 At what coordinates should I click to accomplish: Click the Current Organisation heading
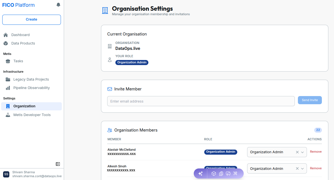pos(127,34)
